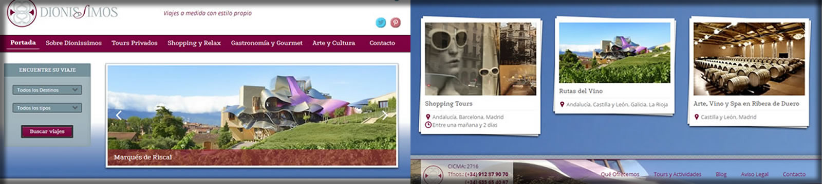Image resolution: width=822 pixels, height=184 pixels.
Task: Open the Tours Privados menu item
Action: pyautogui.click(x=135, y=43)
